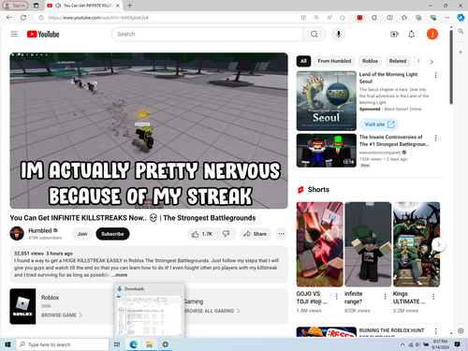
Task: Expand the description with ...more
Action: (120, 275)
